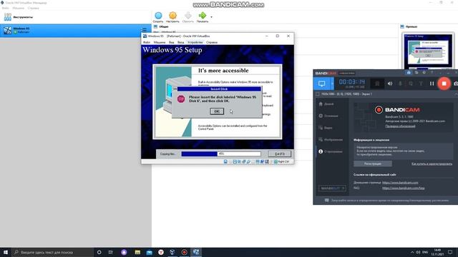The width and height of the screenshot is (458, 257).
Task: Toggle the Bandicam text overlay T icon
Action: coord(421,84)
